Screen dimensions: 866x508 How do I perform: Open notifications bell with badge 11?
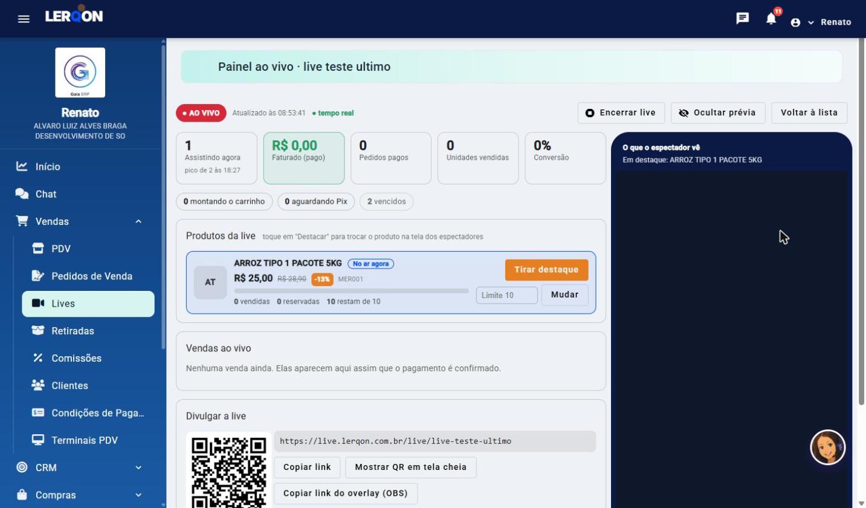pyautogui.click(x=771, y=19)
